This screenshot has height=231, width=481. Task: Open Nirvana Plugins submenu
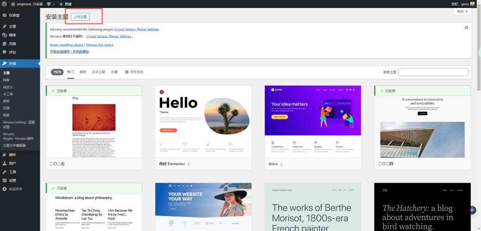click(18, 136)
